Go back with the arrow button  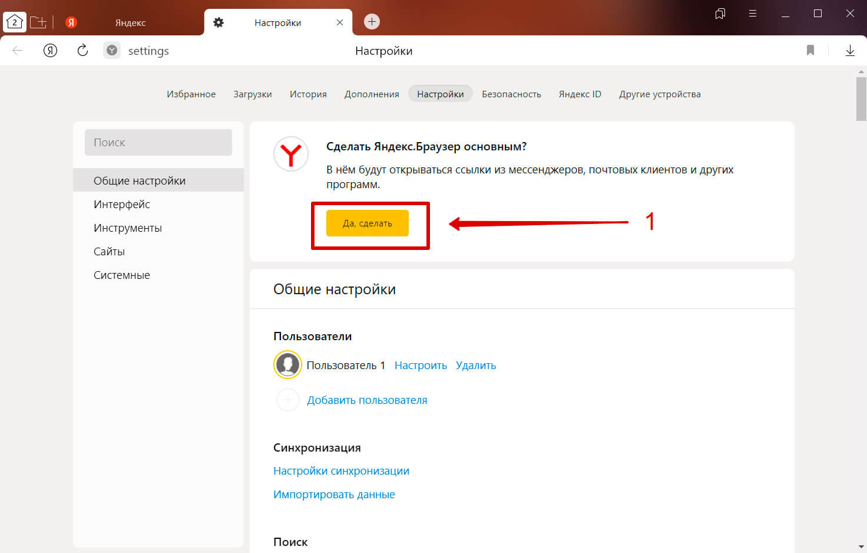point(17,51)
